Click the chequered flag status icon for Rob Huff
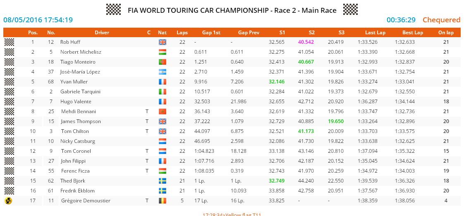 pos(9,42)
